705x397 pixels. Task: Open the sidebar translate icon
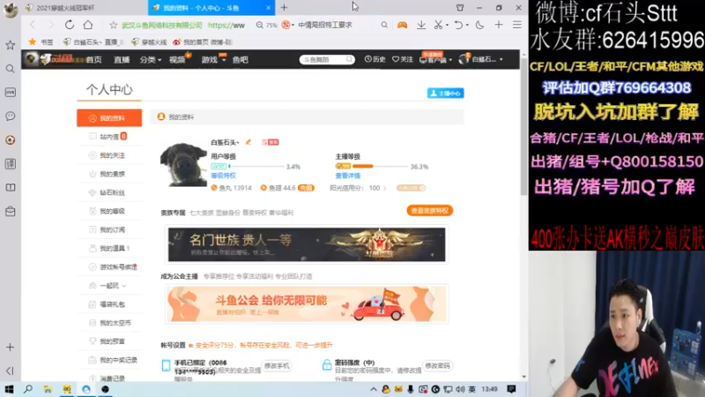[10, 164]
